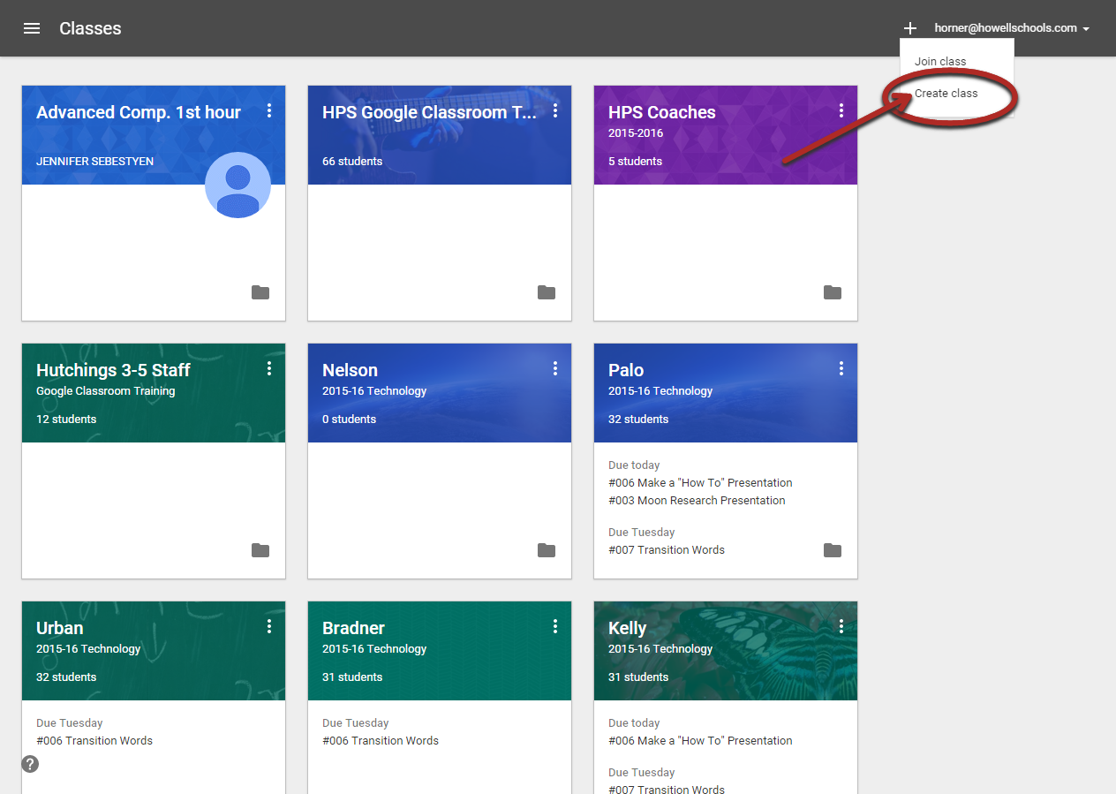Open the Hutchings 3-5 Staff Drive folder
Viewport: 1116px width, 794px height.
click(x=260, y=550)
